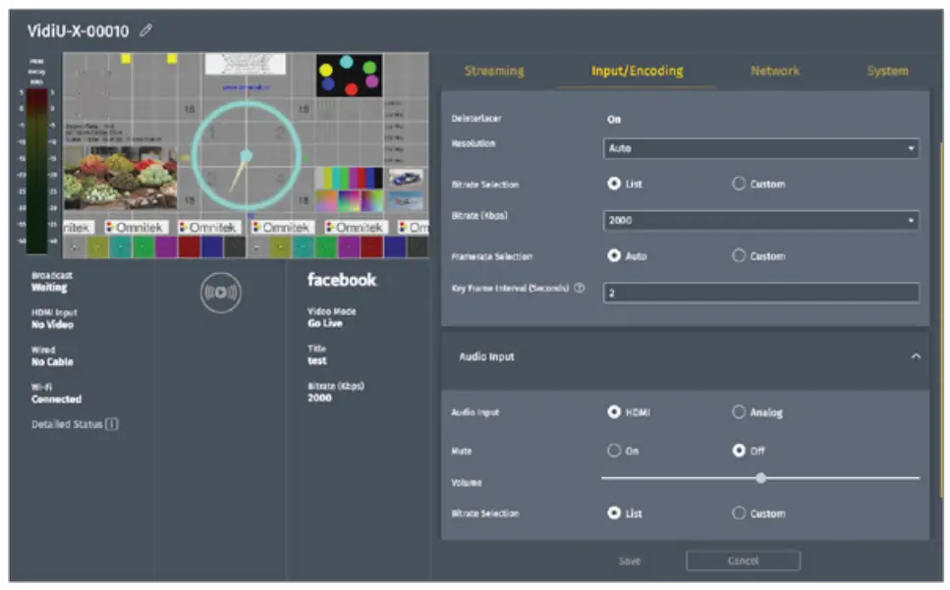Save the Input/Encoding settings
The height and width of the screenshot is (590, 950).
coord(630,560)
